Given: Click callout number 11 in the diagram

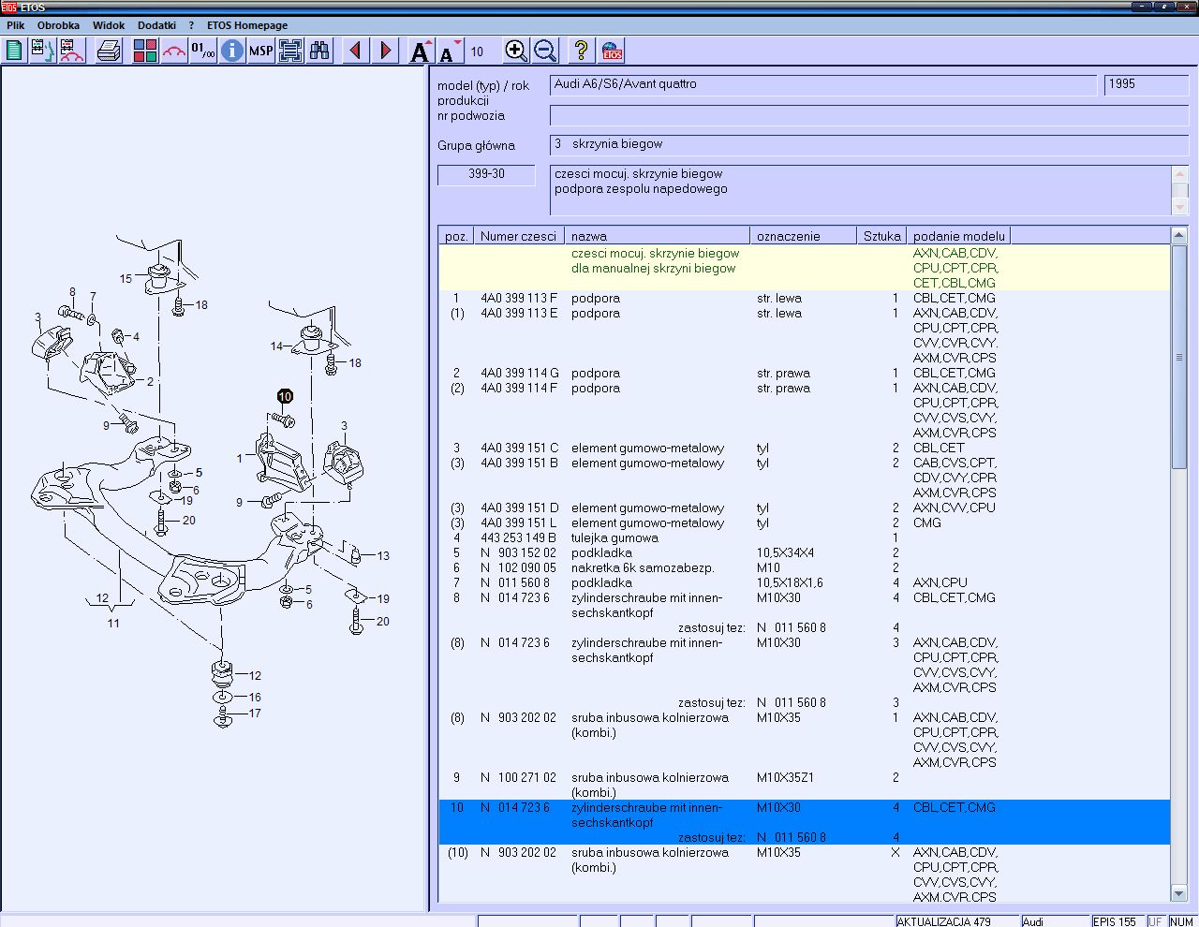Looking at the screenshot, I should [113, 624].
